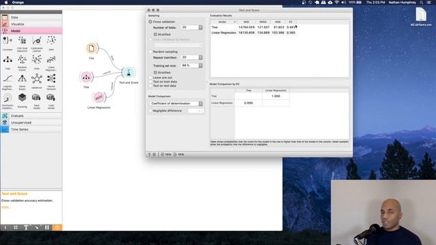
Task: Sort results by the R2 column
Action: click(291, 22)
